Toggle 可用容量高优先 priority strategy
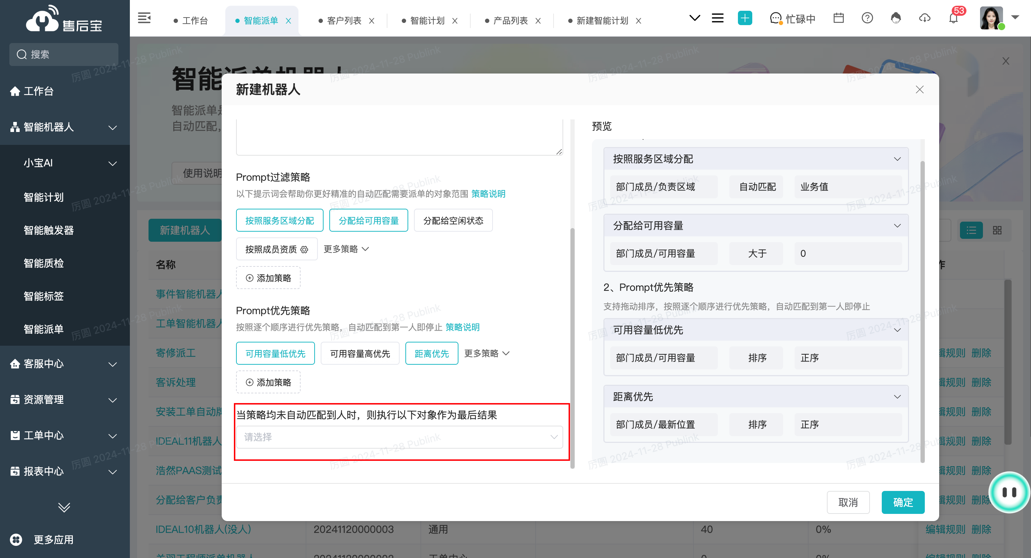The height and width of the screenshot is (558, 1031). point(360,354)
